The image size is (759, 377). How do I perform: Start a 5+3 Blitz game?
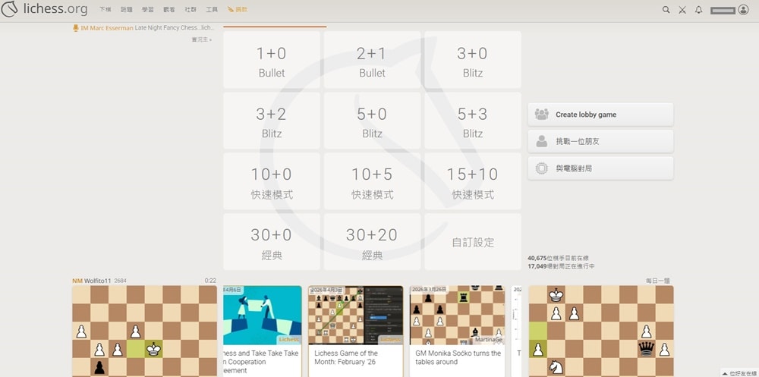tap(473, 121)
